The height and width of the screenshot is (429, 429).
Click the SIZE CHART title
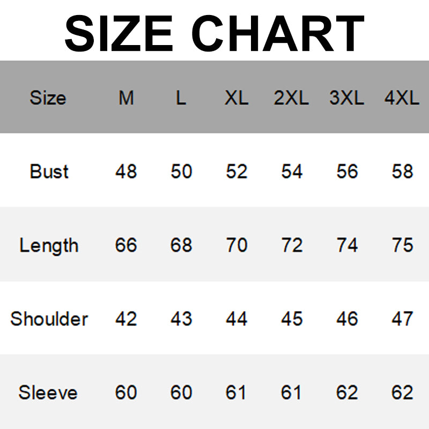tap(214, 32)
